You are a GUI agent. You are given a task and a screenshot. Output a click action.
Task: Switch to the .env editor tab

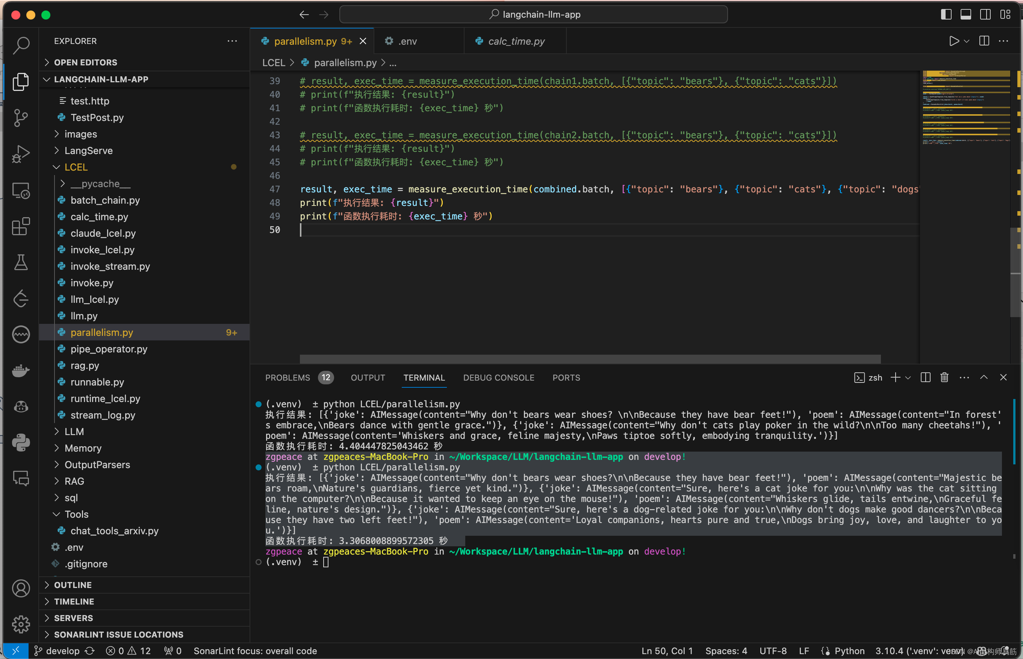pos(419,41)
